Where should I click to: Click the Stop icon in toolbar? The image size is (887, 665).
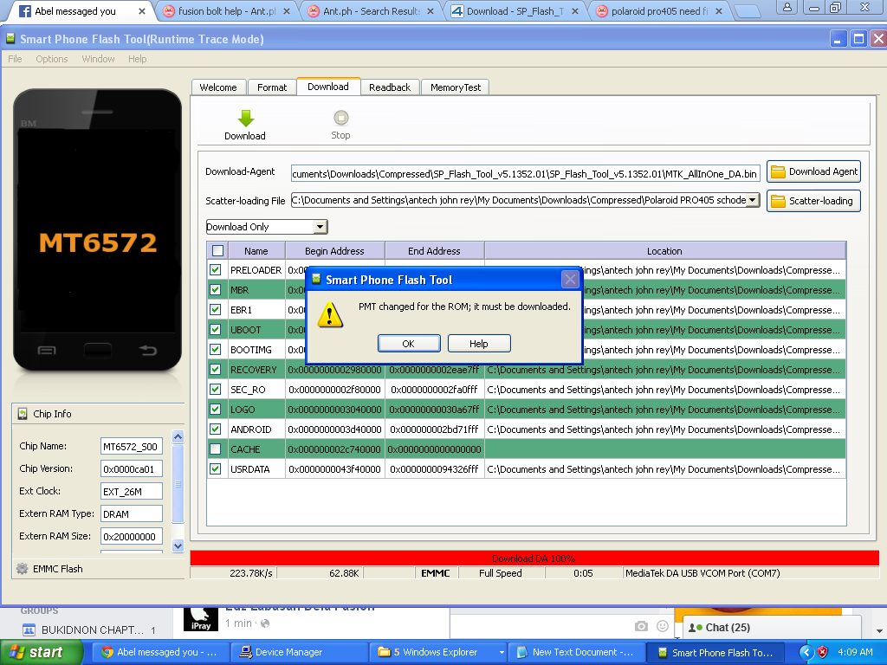340,118
